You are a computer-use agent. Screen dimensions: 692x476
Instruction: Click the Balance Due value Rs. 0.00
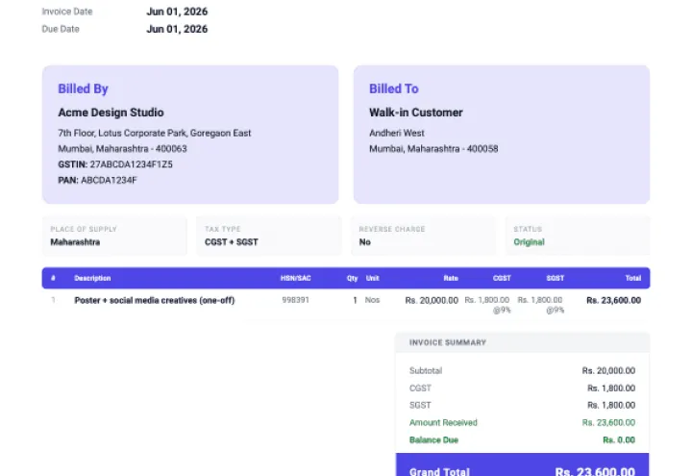click(619, 439)
